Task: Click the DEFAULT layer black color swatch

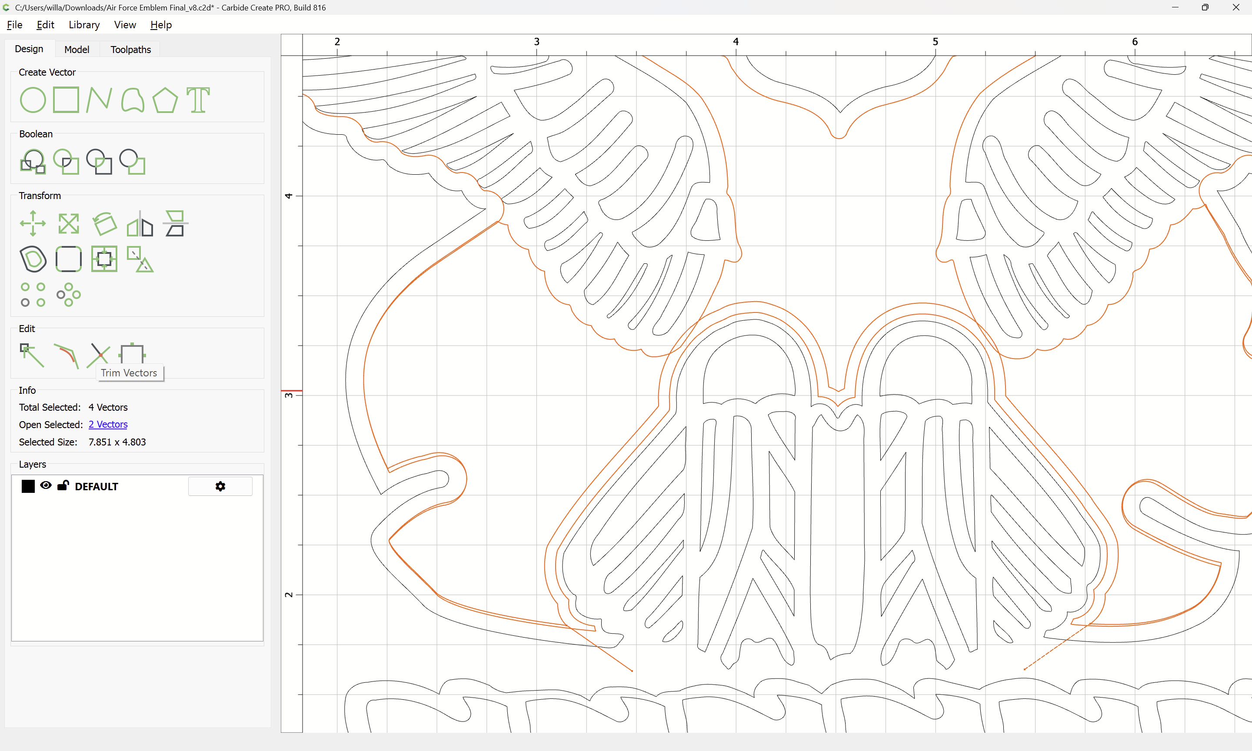Action: coord(28,486)
